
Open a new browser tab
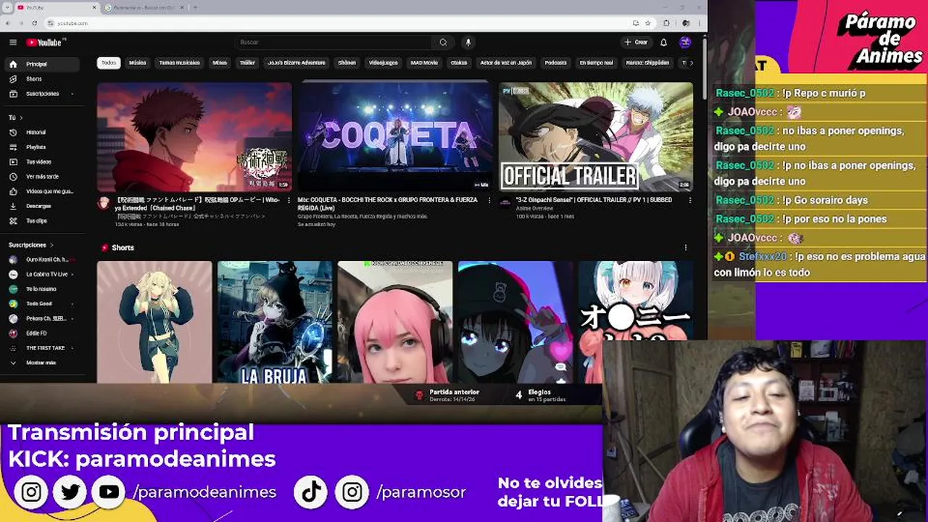(195, 7)
